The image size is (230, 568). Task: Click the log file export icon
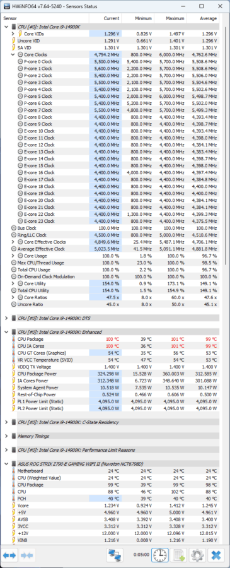click(x=179, y=555)
